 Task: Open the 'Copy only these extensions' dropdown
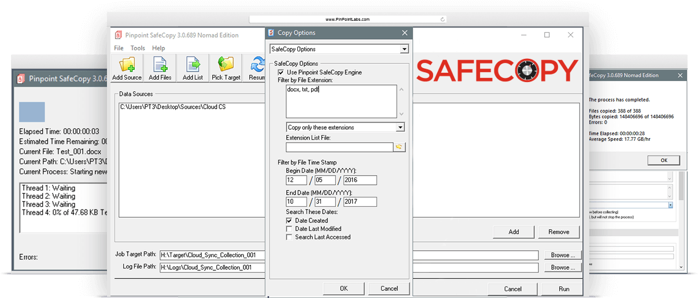click(x=400, y=127)
